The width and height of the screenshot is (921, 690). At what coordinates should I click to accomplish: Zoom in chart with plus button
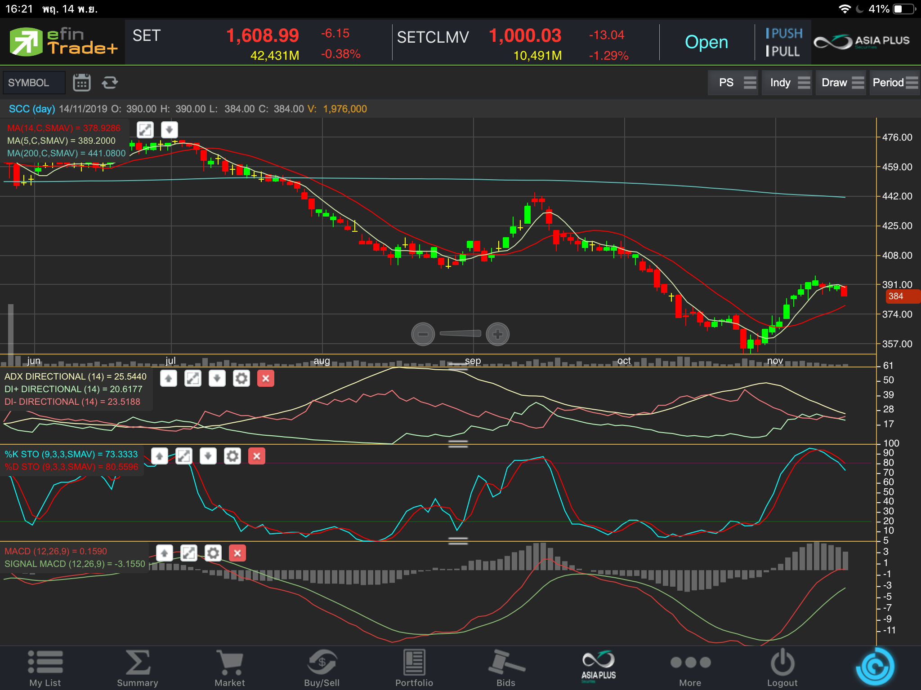497,334
